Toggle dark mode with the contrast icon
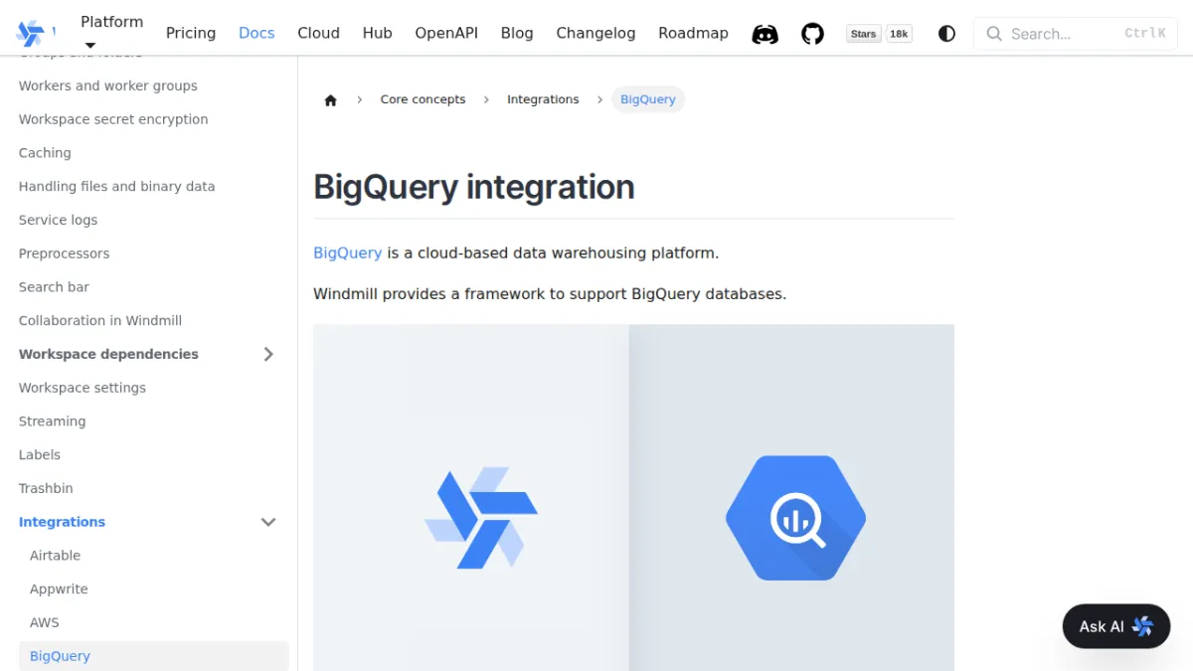 946,34
